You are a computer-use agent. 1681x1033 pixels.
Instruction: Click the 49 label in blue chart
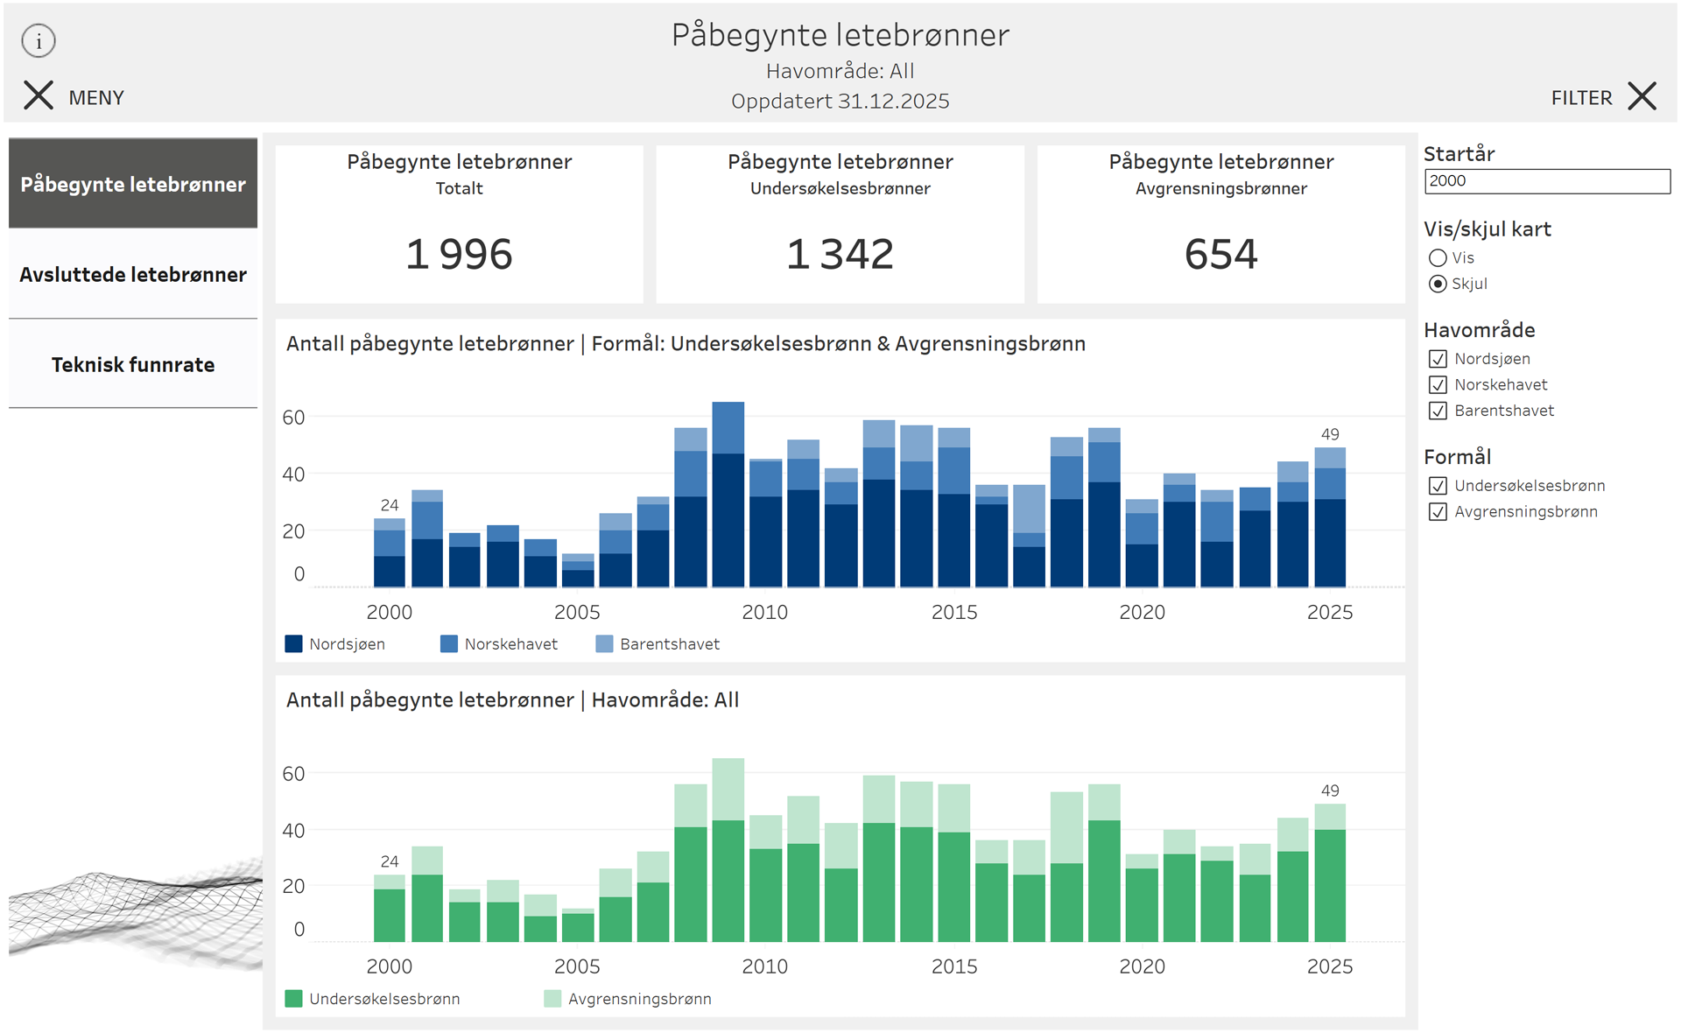pyautogui.click(x=1330, y=434)
